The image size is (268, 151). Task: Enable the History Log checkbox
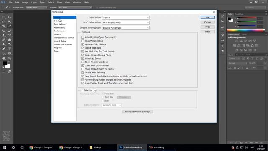(83, 90)
